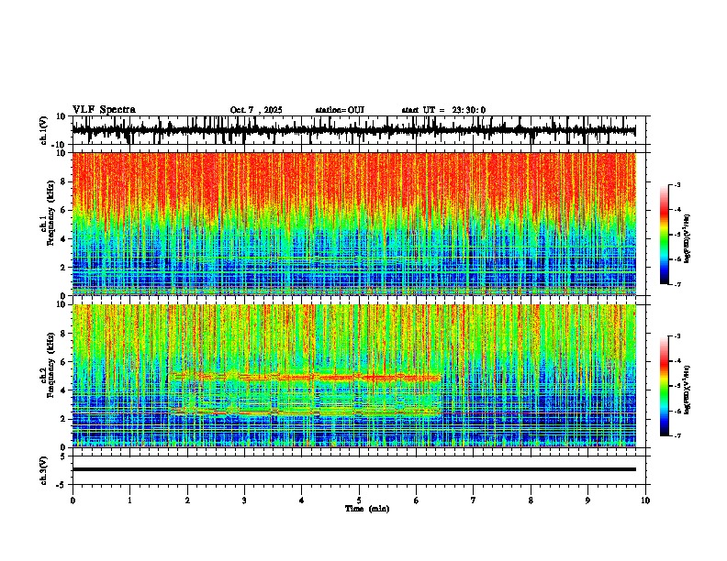Click time axis tick label "10" at far right
The height and width of the screenshot is (561, 727).
tap(645, 500)
